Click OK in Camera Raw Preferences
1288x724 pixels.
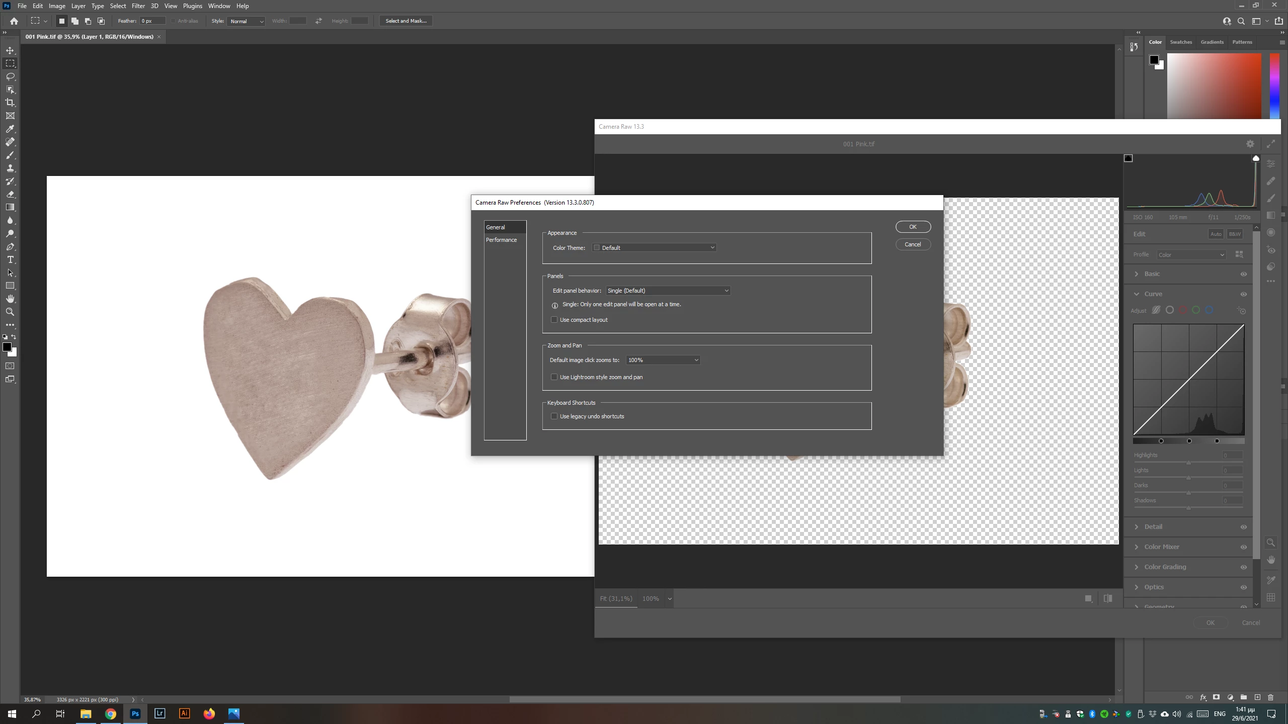click(913, 227)
